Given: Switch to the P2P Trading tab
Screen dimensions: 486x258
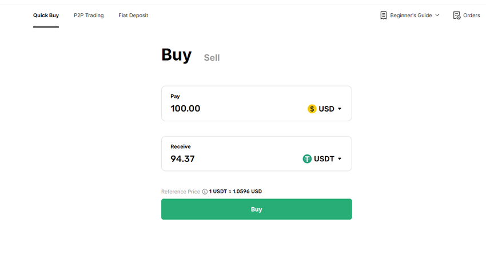Looking at the screenshot, I should [89, 15].
